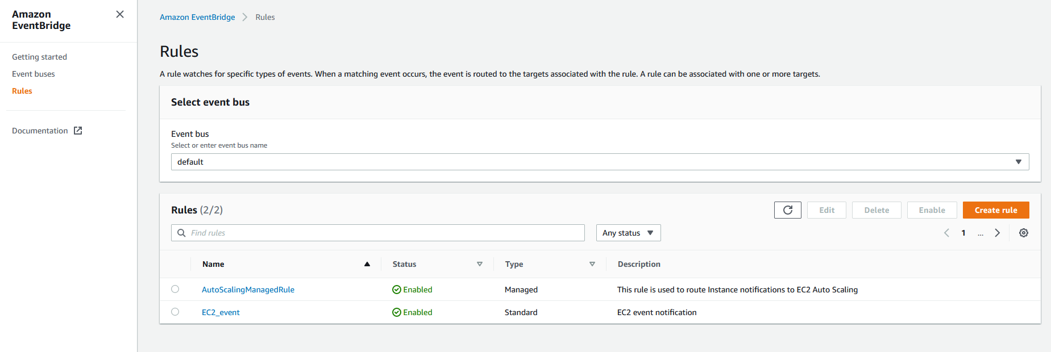The height and width of the screenshot is (352, 1051).
Task: Click Amazon EventBridge breadcrumb link
Action: tap(197, 17)
